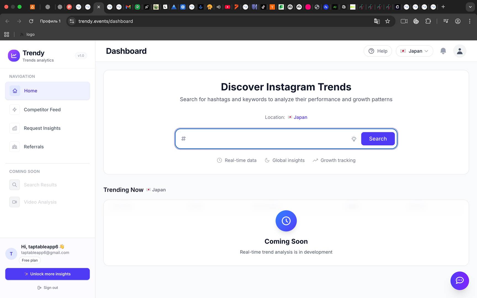Click the lightbulb suggestions icon in search
Image resolution: width=477 pixels, height=298 pixels.
354,139
